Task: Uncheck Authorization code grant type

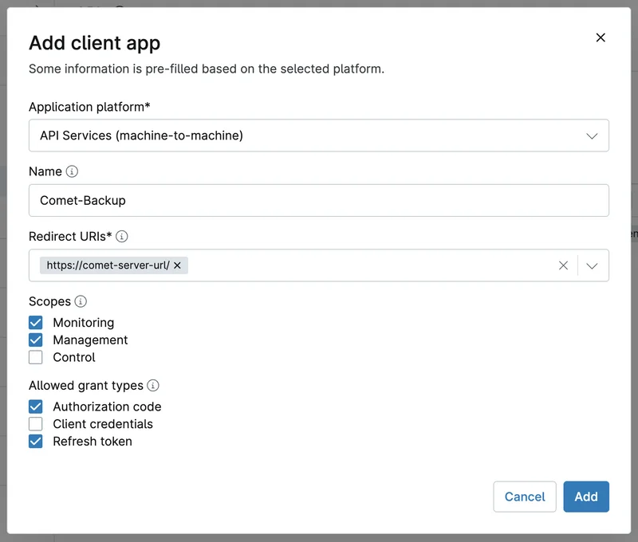Action: click(x=35, y=406)
